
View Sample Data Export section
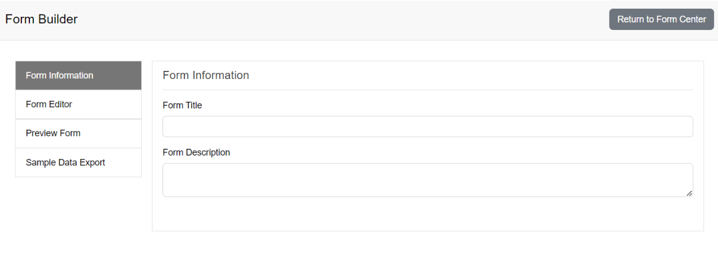click(78, 163)
